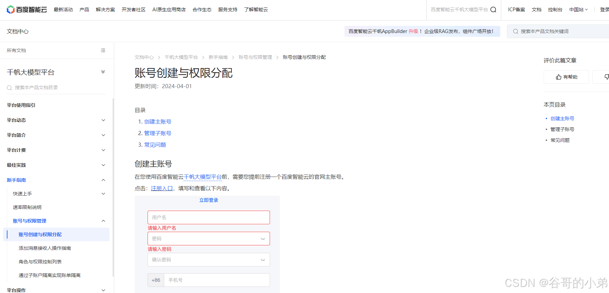Click the +86 country code prefix
Image resolution: width=609 pixels, height=293 pixels.
[156, 280]
